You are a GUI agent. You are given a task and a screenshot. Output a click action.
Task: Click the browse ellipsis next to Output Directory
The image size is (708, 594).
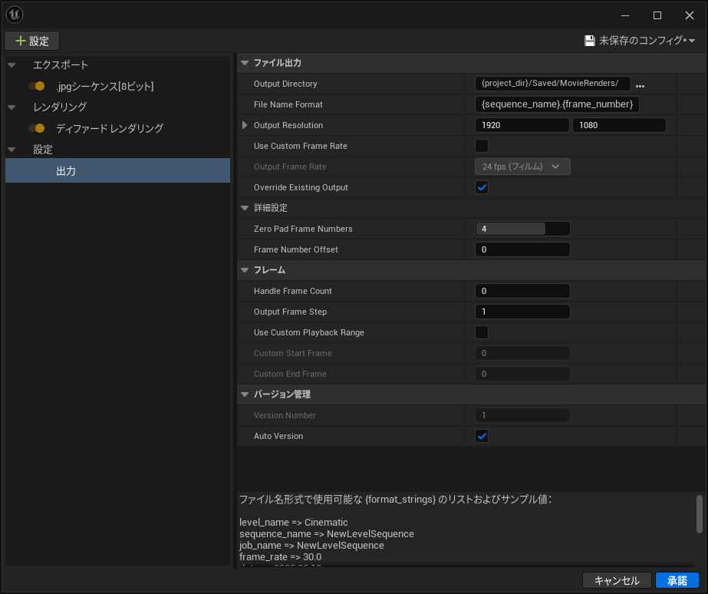640,84
